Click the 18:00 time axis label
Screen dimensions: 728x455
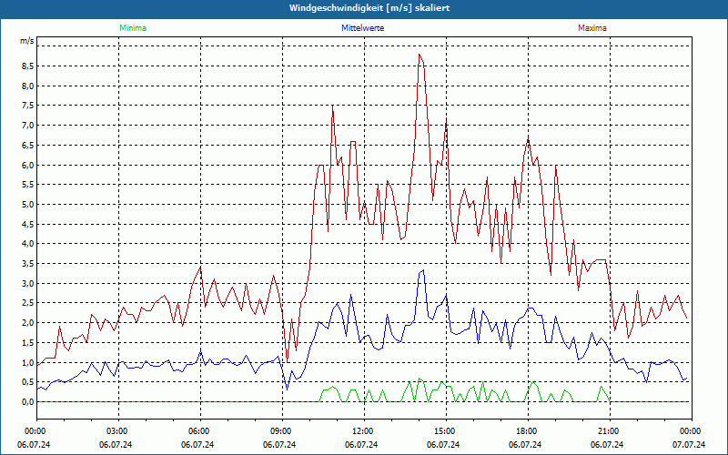tap(526, 431)
